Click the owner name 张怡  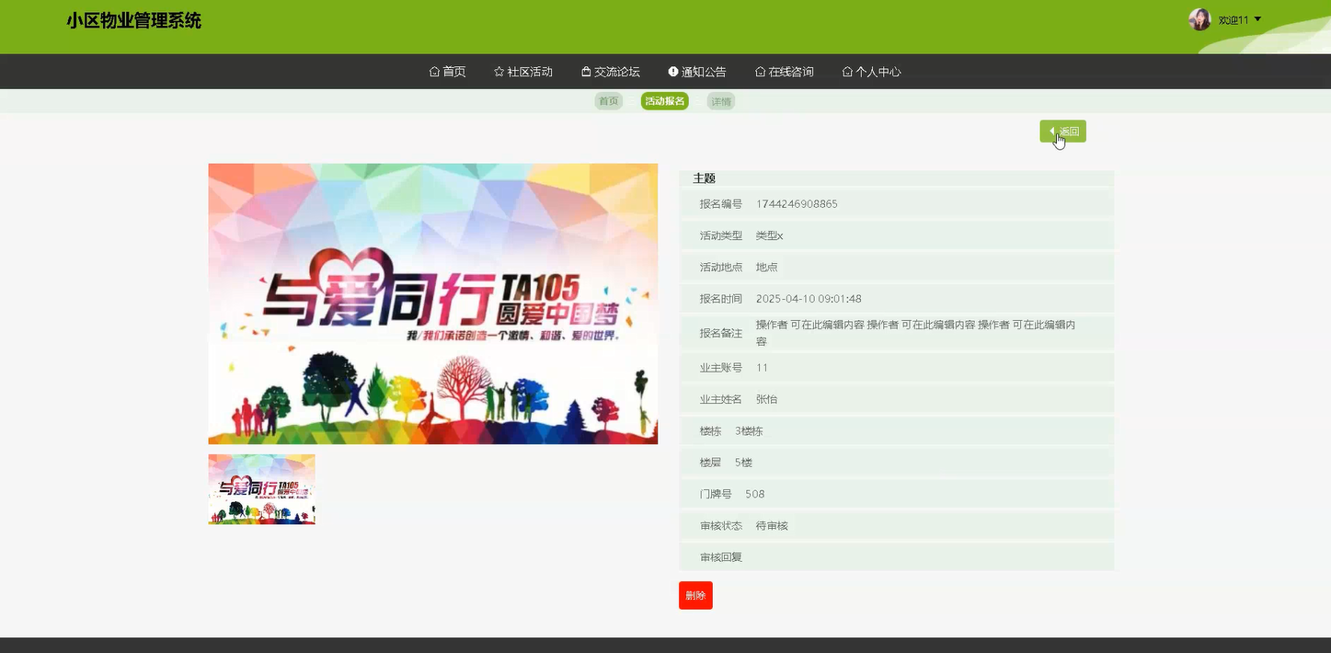(x=767, y=399)
